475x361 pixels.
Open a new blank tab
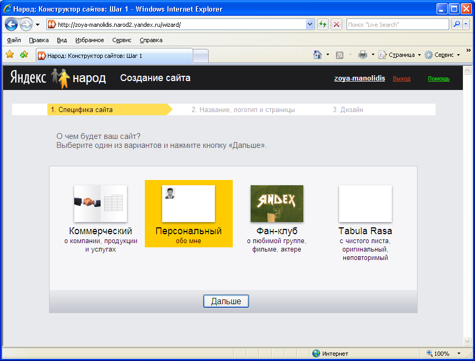point(201,56)
